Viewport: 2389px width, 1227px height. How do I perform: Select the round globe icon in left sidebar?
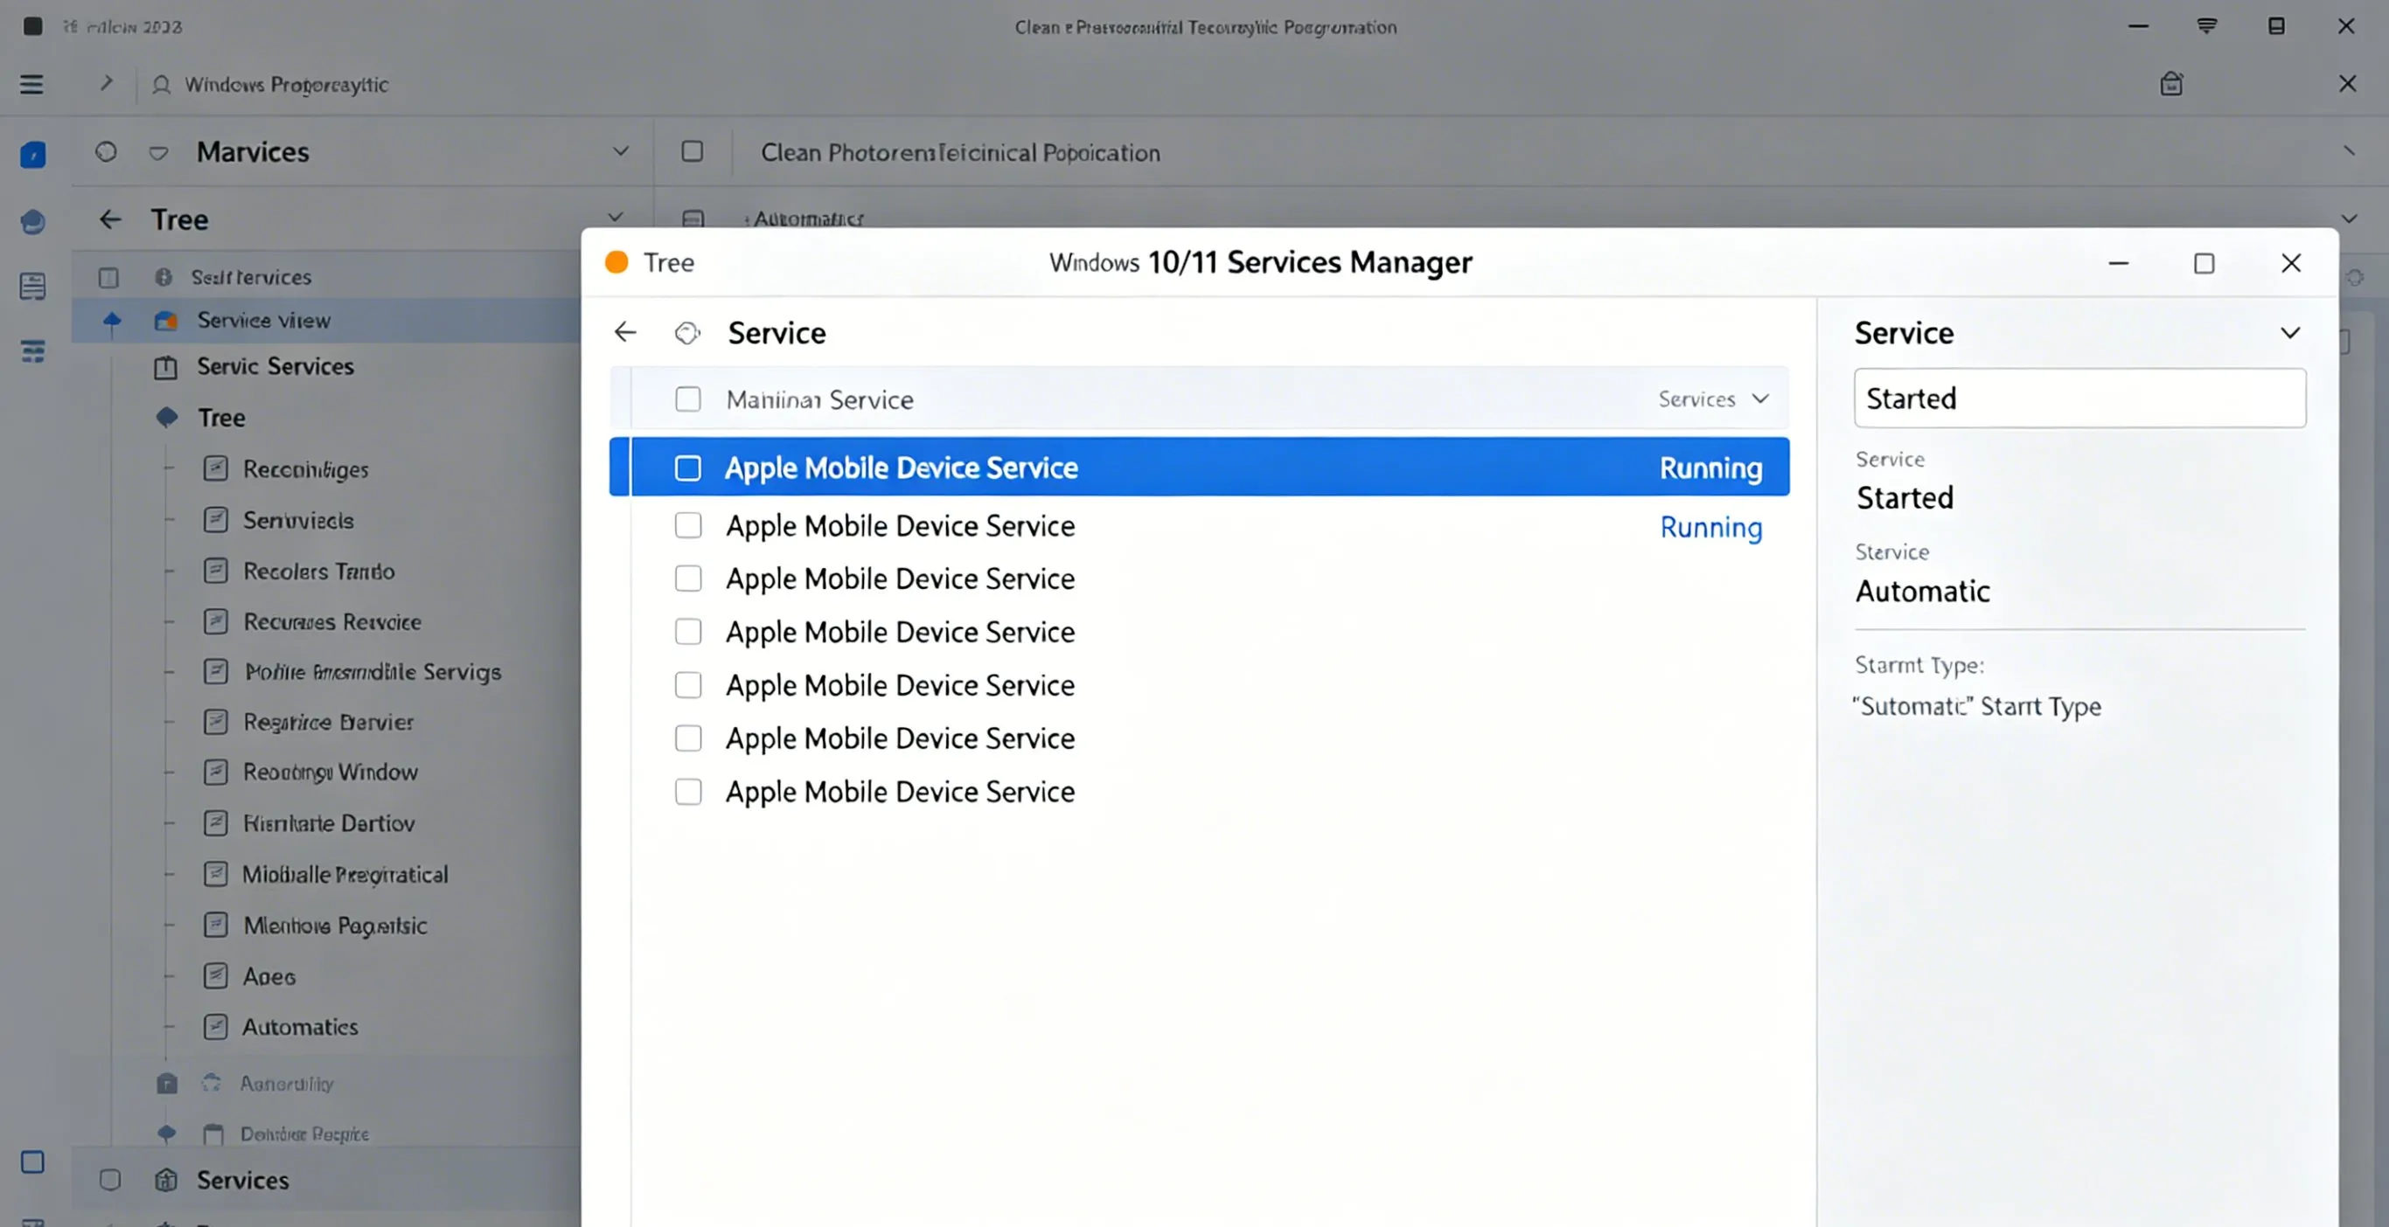tap(32, 221)
